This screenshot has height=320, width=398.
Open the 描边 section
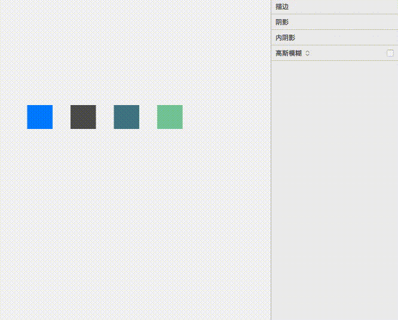[x=335, y=7]
